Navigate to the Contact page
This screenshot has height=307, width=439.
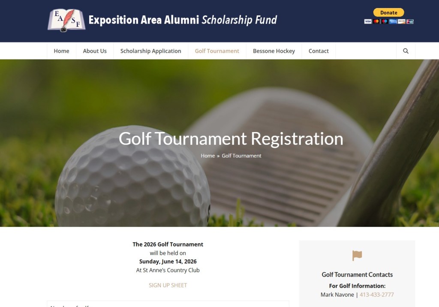(x=319, y=51)
